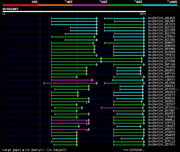180x152 pixels.
Task: Click the Large gaps legend text
Action: pyautogui.click(x=35, y=150)
